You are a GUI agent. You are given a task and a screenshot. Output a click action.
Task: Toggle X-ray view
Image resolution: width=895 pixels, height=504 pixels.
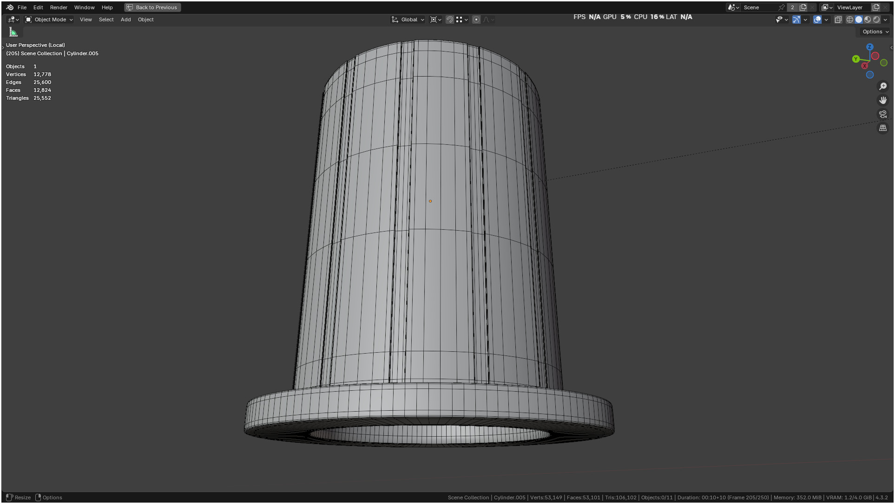click(x=838, y=19)
